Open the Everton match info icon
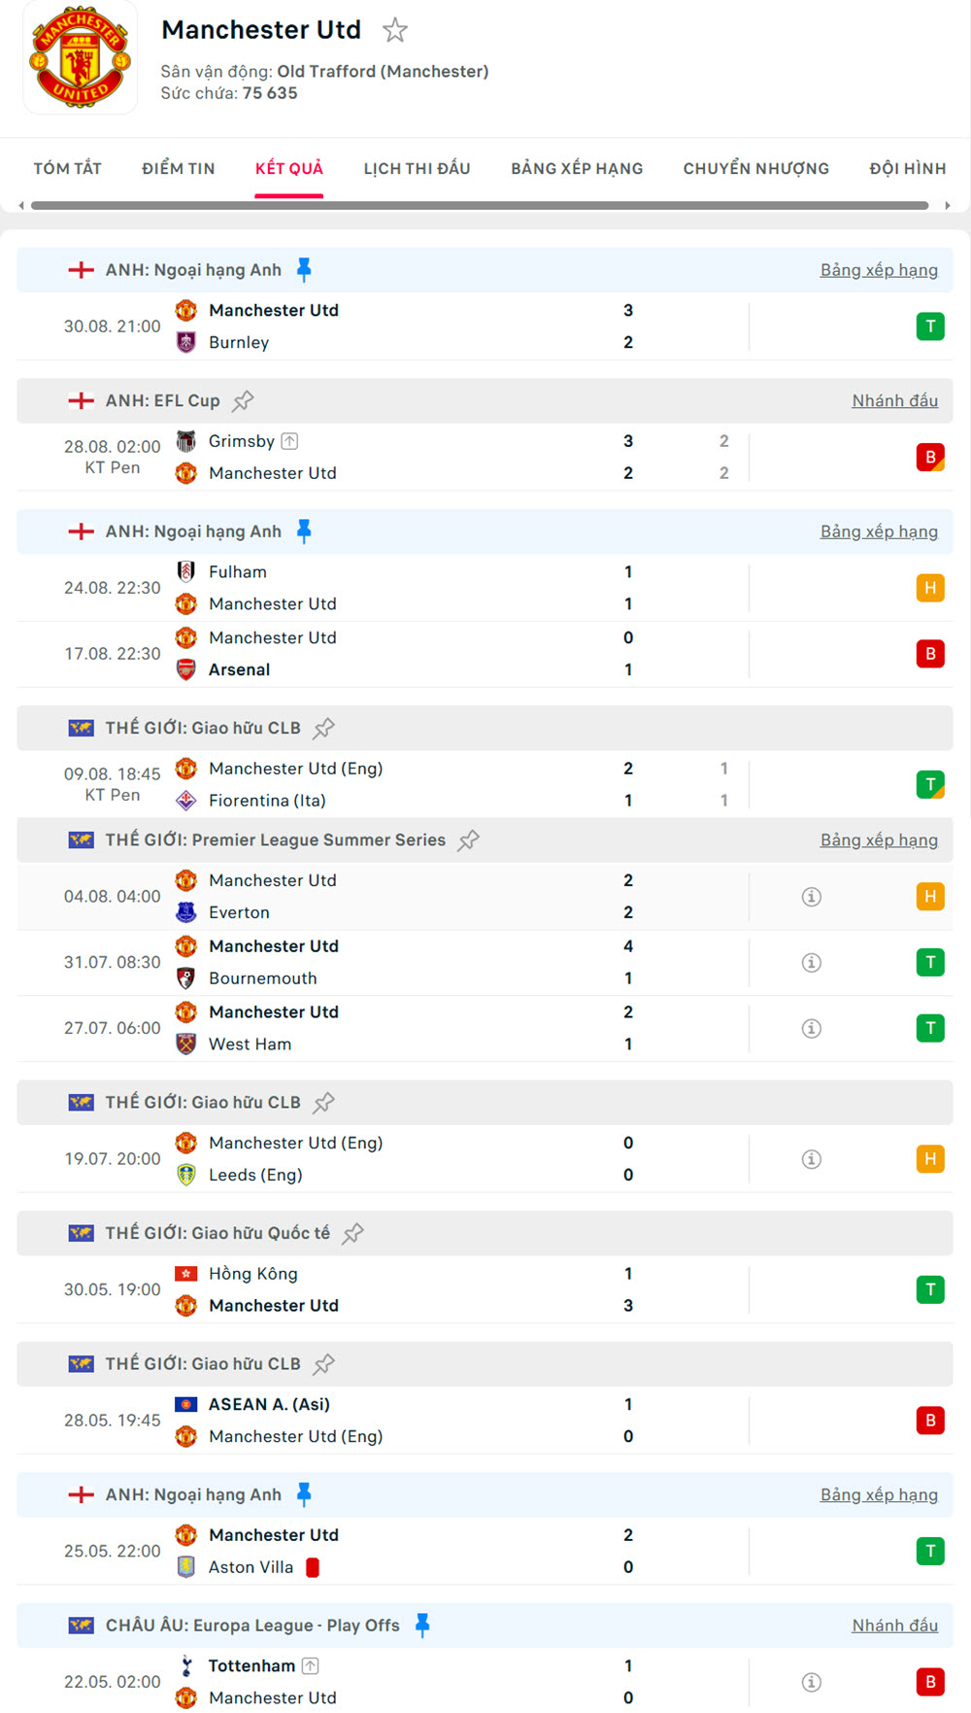971x1713 pixels. (811, 897)
